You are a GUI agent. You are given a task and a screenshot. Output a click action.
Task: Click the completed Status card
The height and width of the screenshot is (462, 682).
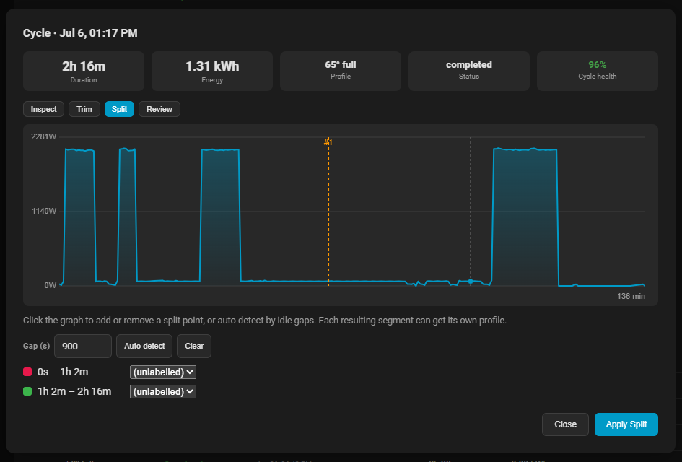(x=469, y=71)
